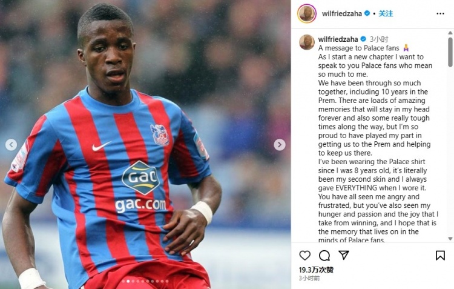
Task: View likes list 19.3万次赞
Action: pos(316,270)
